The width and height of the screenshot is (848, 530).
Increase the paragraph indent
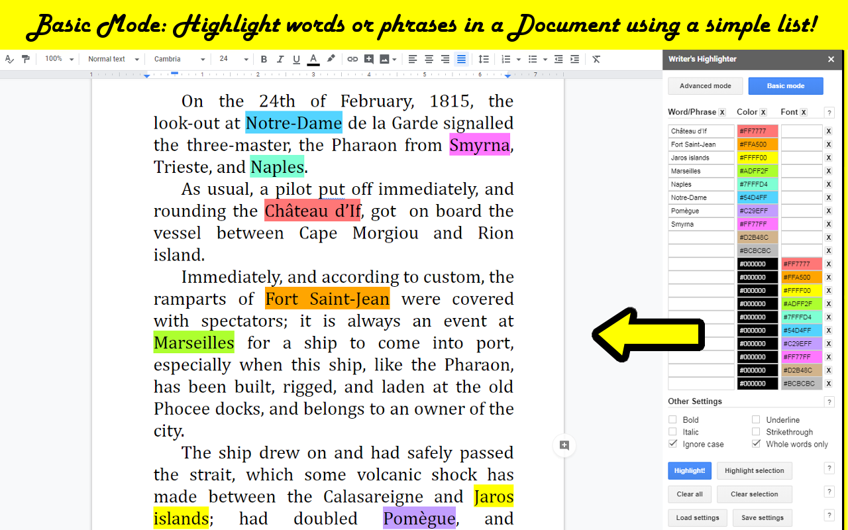574,59
